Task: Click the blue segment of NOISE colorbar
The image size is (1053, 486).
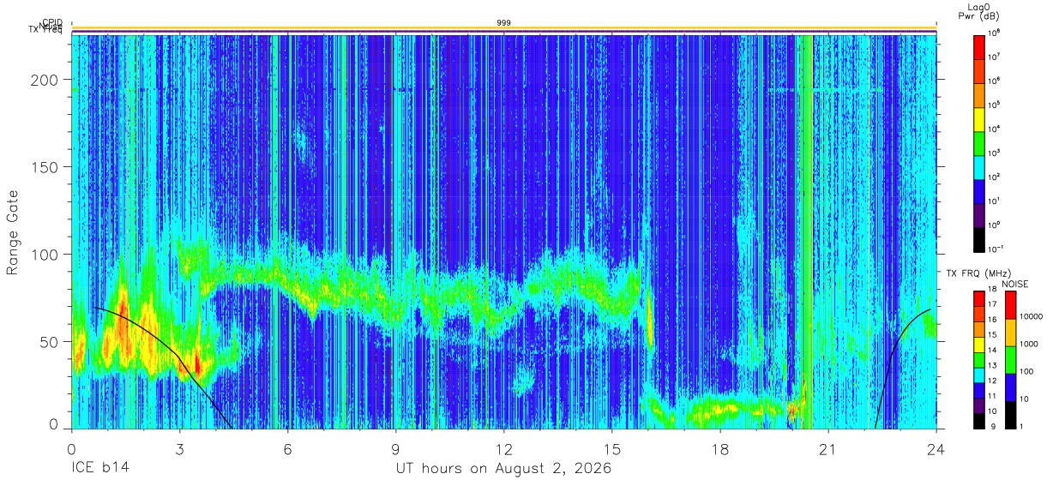Action: coord(1010,387)
